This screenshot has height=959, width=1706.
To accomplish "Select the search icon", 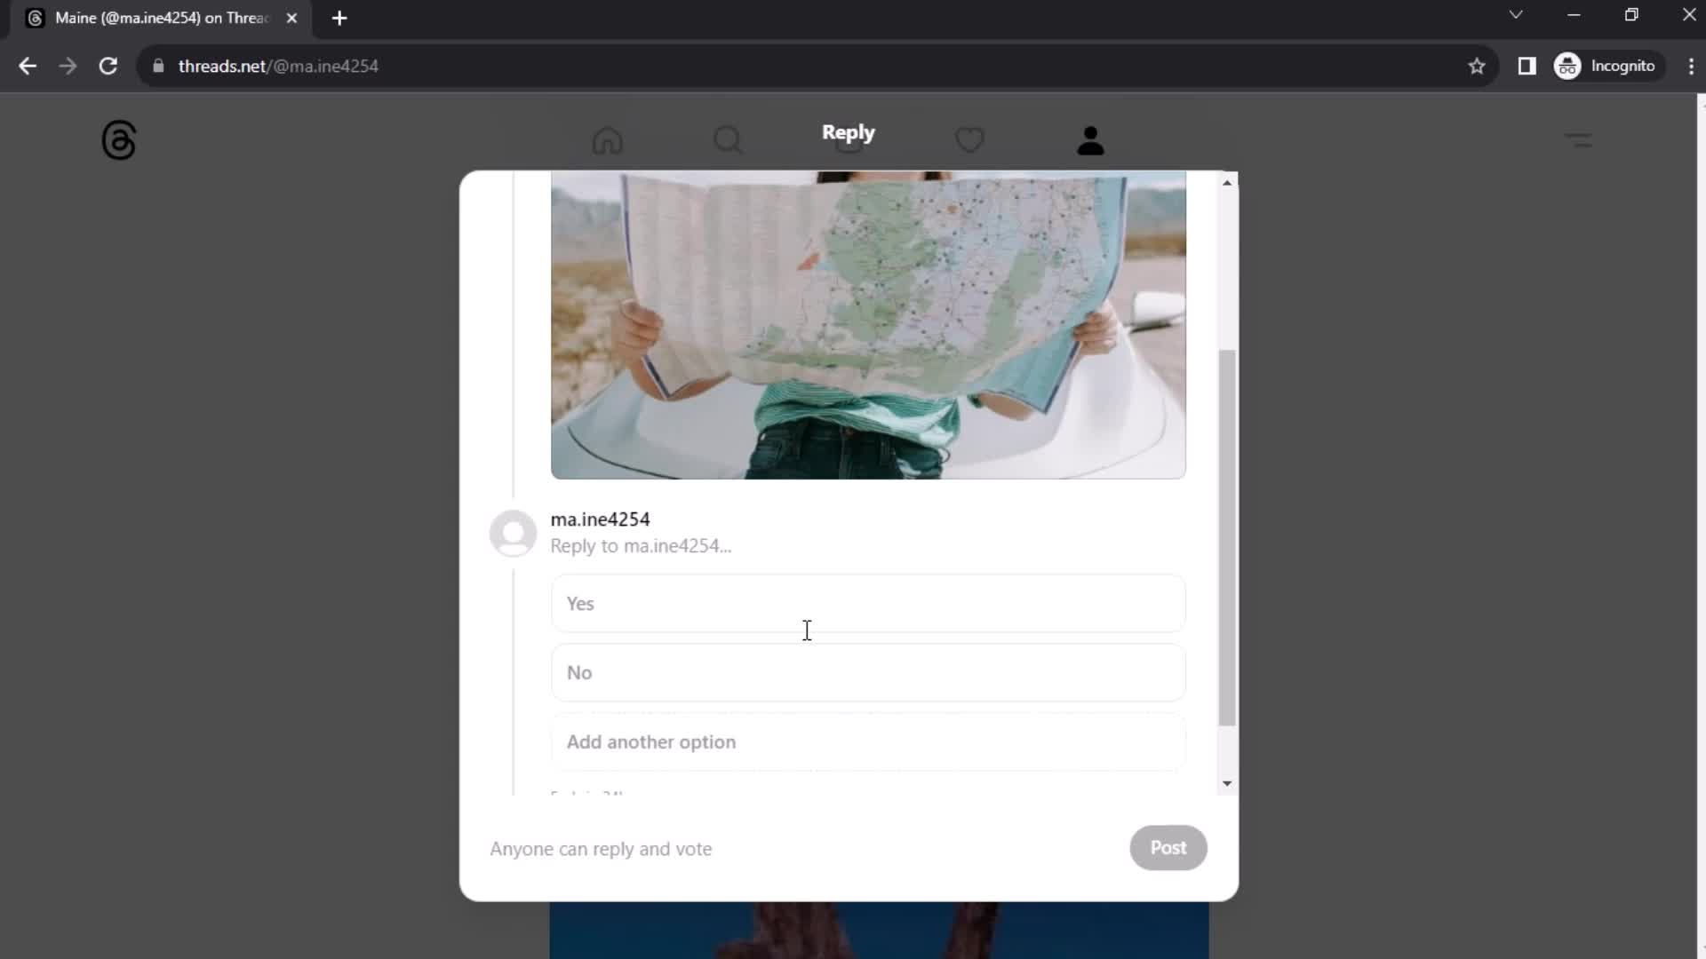I will coord(728,140).
